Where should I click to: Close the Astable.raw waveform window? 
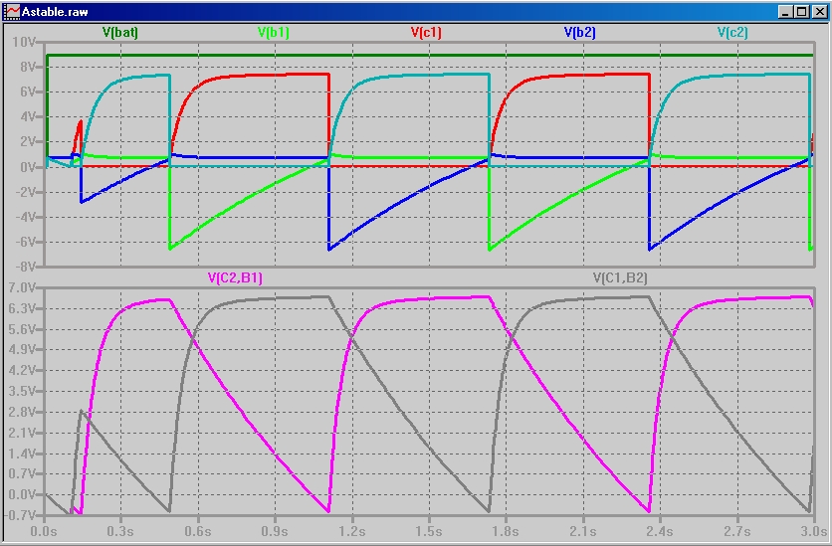point(820,12)
